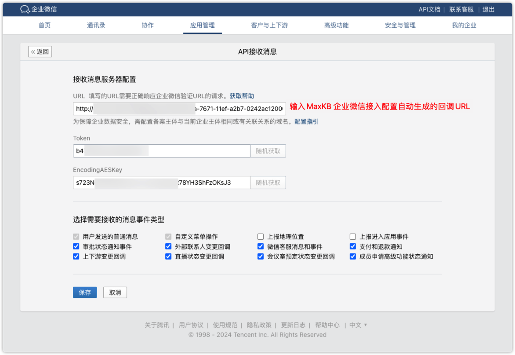Switch to the 通讯录 tab

click(95, 25)
